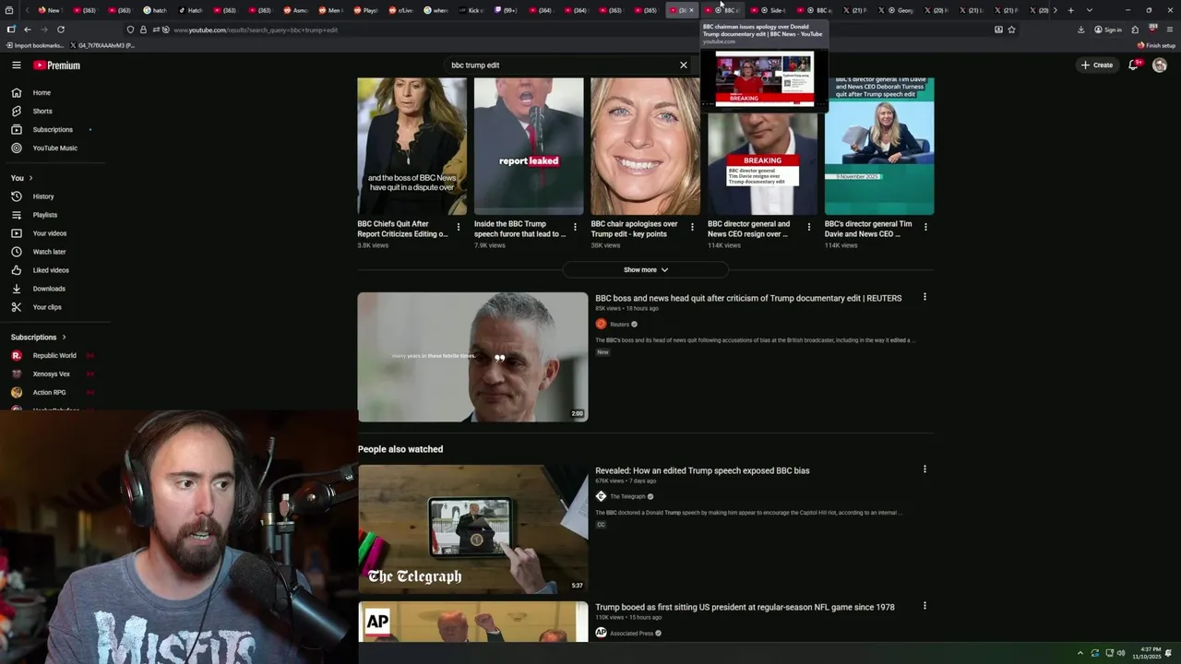Bookmark this page with the star
Image resolution: width=1181 pixels, height=664 pixels.
click(1012, 30)
